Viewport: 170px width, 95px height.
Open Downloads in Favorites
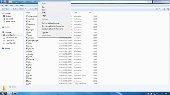(10, 19)
